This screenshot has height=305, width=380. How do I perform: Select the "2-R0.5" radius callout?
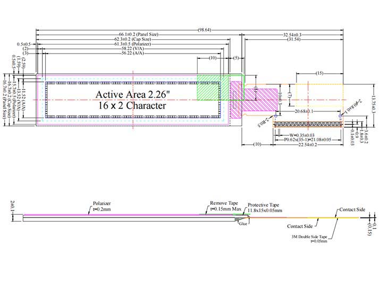tap(264, 121)
